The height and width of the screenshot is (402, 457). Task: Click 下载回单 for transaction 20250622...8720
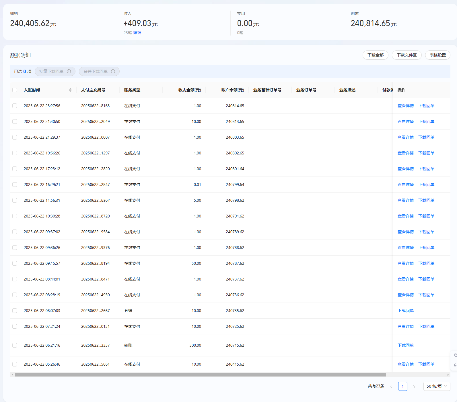(x=426, y=216)
